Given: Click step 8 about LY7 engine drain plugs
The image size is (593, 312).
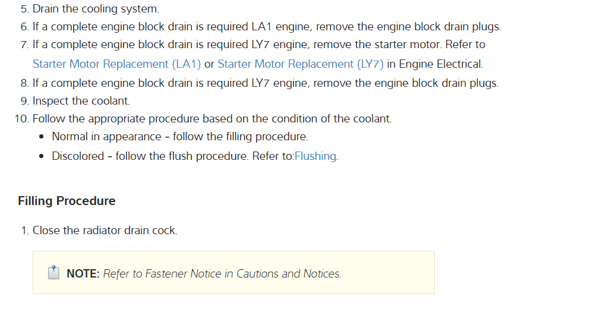Looking at the screenshot, I should coord(266,83).
